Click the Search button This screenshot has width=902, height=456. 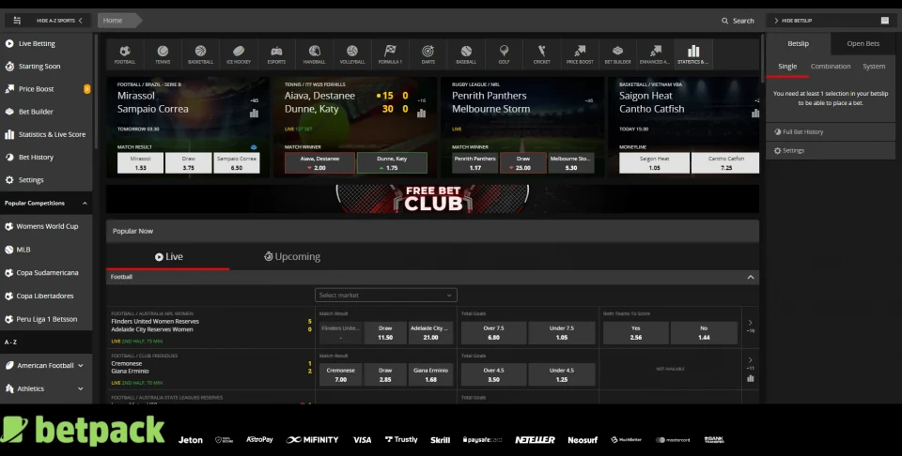[x=739, y=21]
